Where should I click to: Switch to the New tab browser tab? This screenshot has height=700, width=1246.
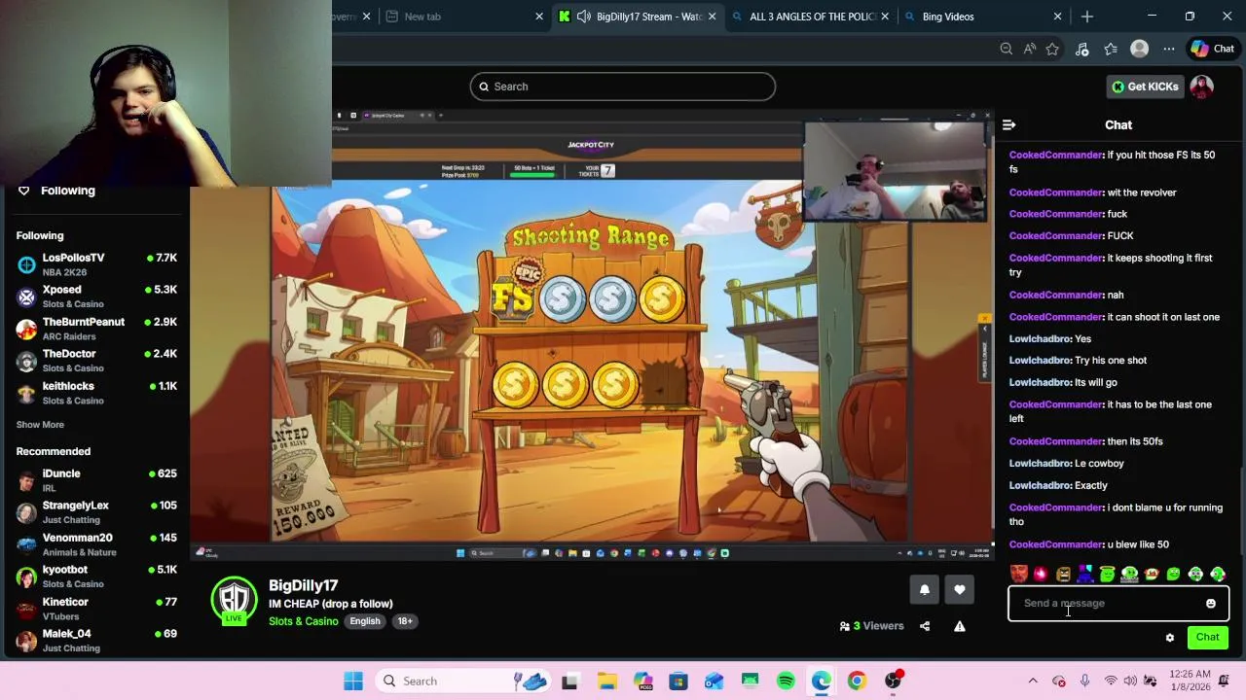point(463,17)
